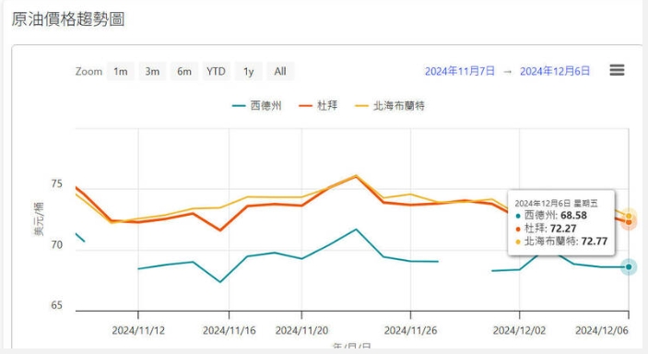This screenshot has width=648, height=354.
Task: Click teal 西德州 legend line swatch
Action: pos(239,106)
